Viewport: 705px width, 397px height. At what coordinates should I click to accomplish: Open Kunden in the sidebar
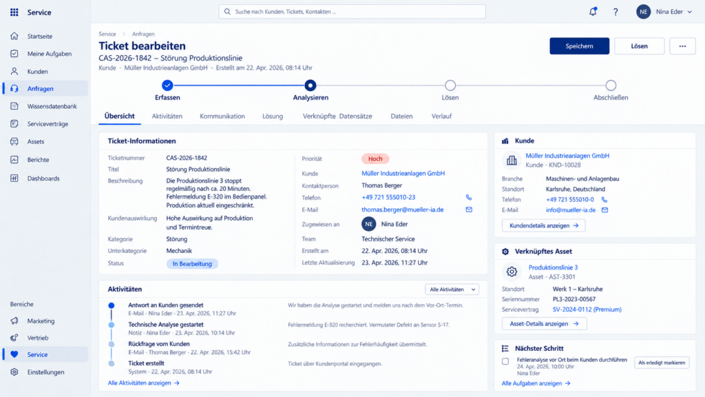(45, 71)
